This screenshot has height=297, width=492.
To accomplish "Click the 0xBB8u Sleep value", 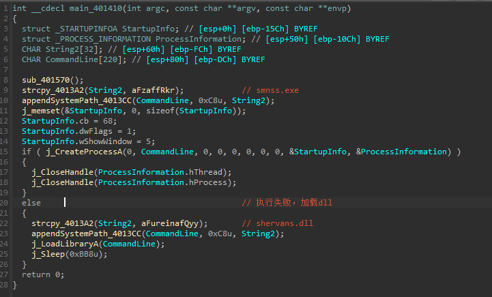I will (84, 254).
